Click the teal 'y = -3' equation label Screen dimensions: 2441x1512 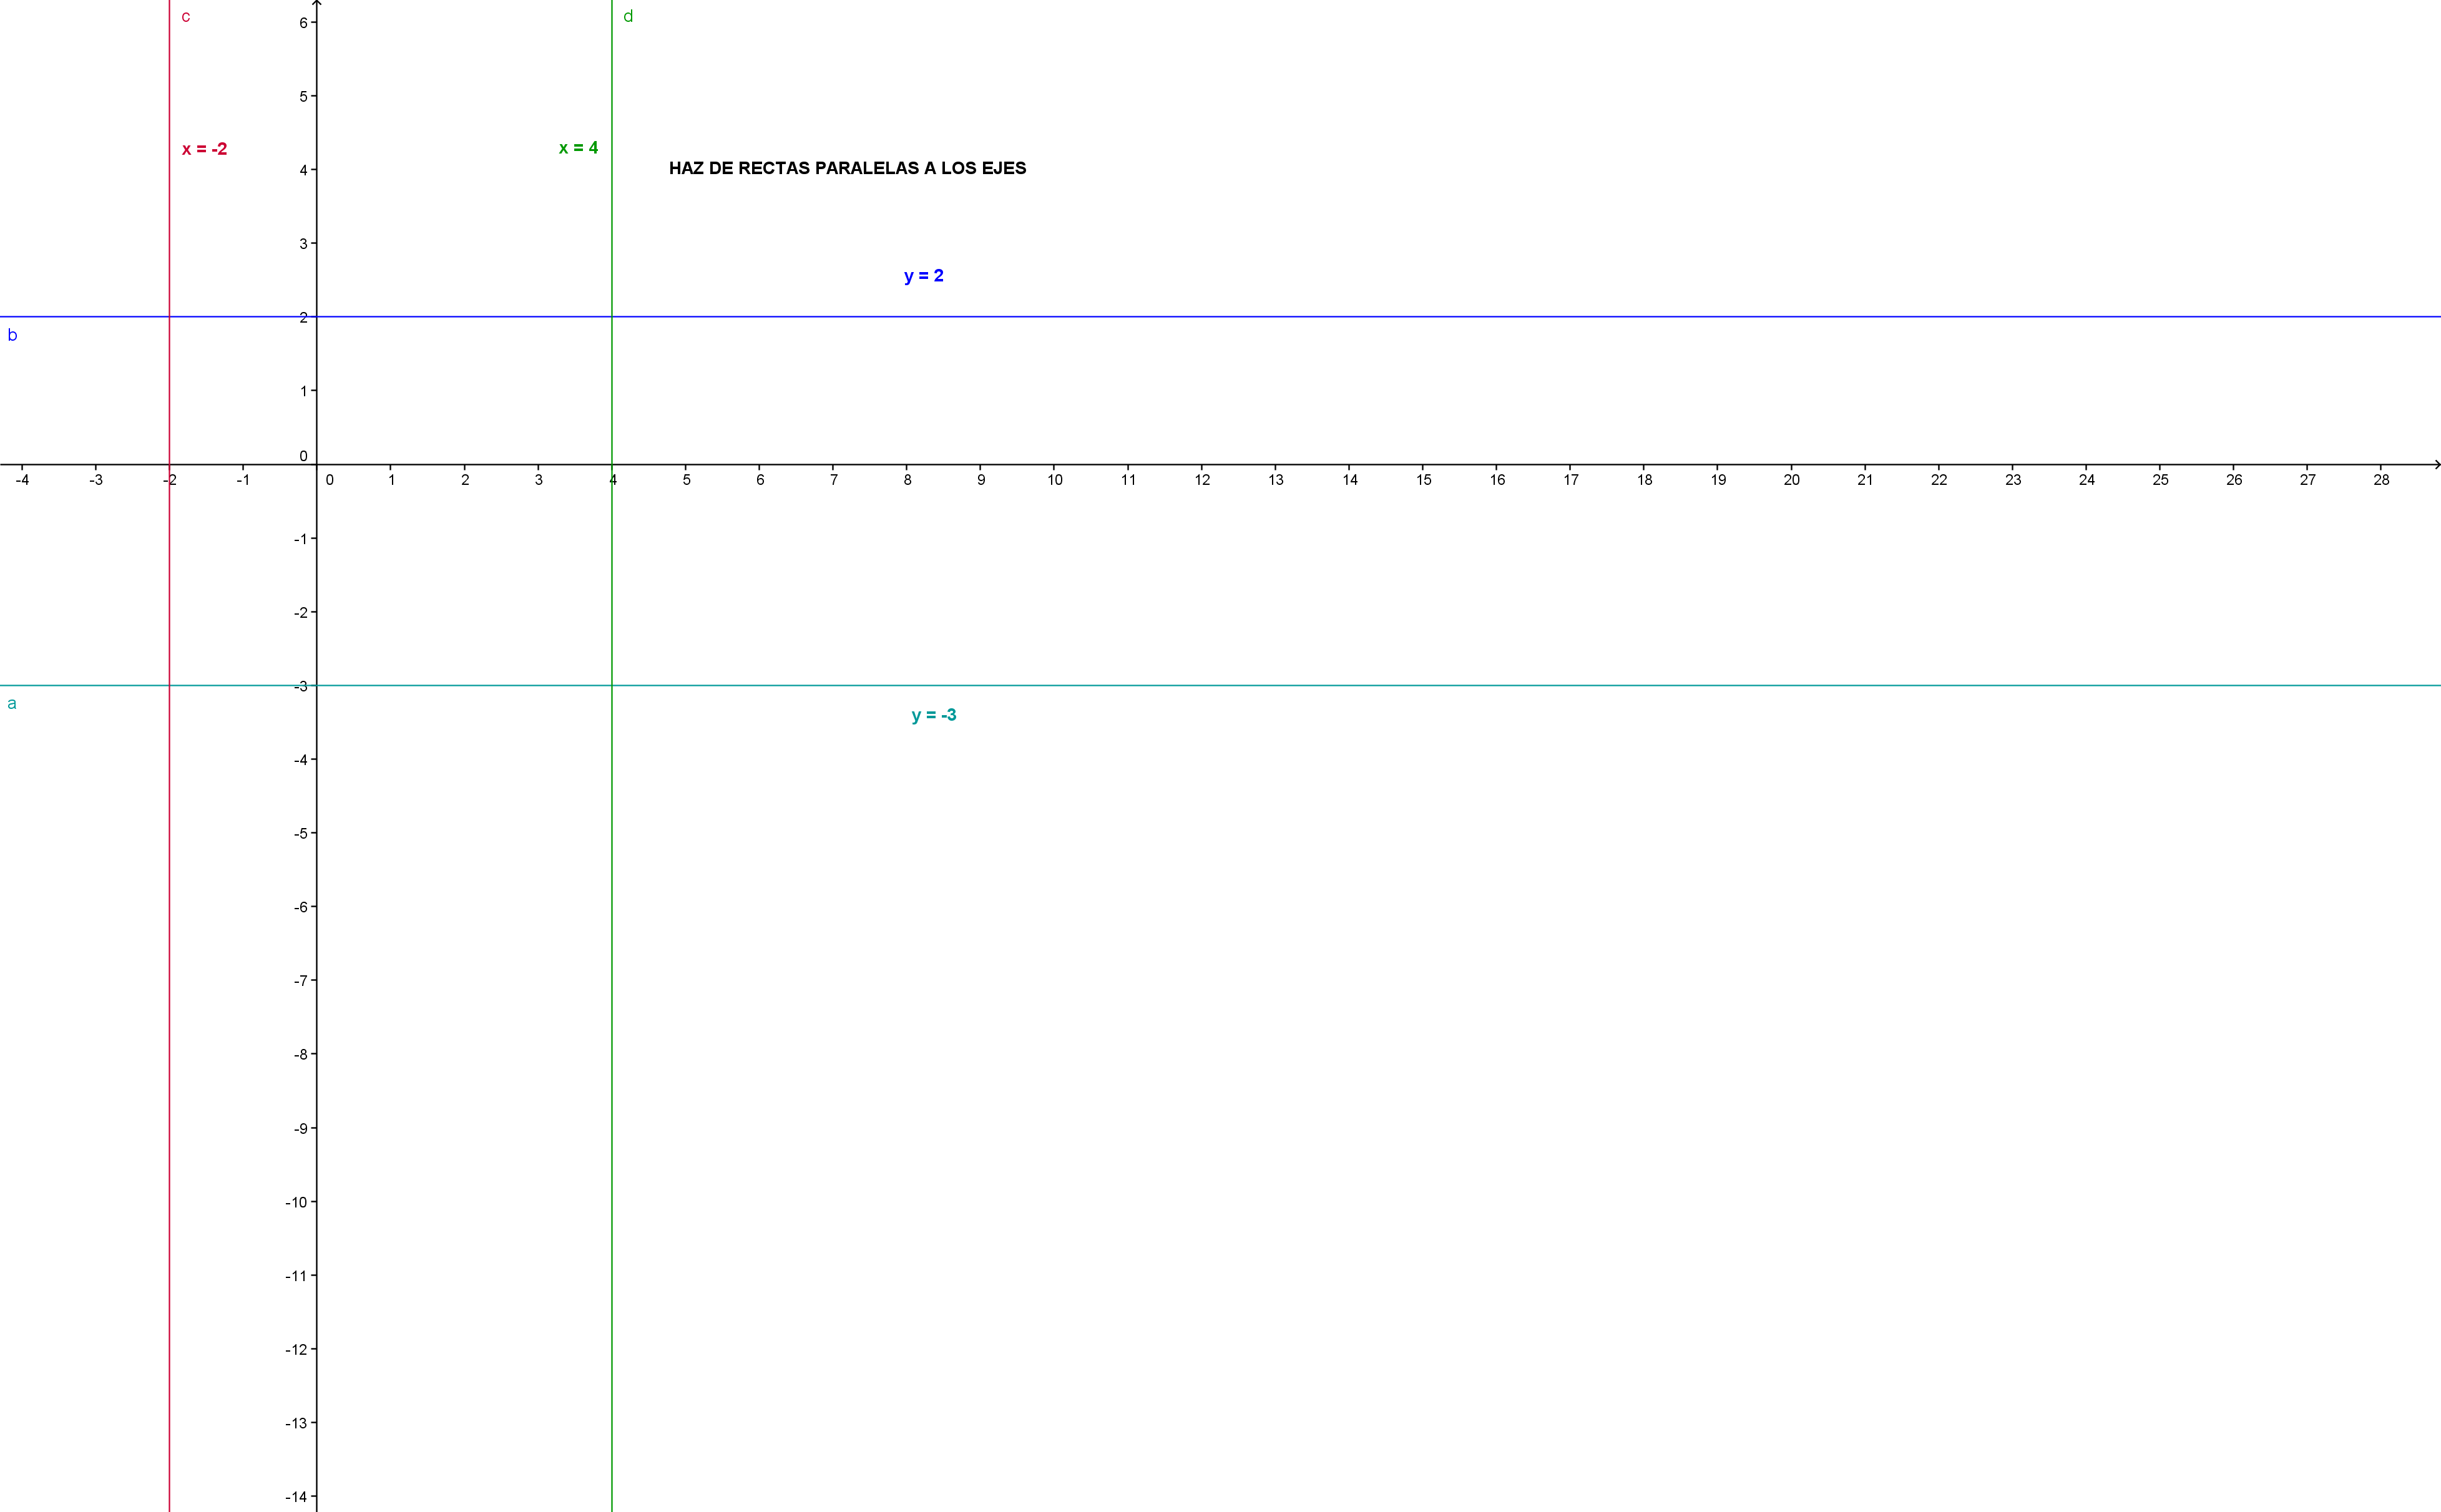tap(933, 714)
